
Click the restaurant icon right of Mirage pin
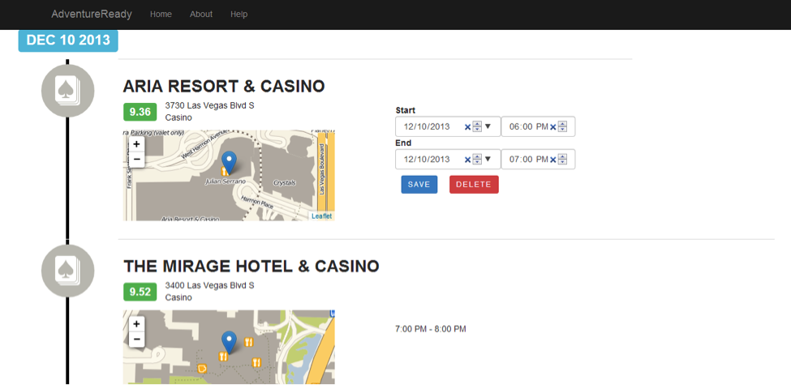(x=248, y=342)
